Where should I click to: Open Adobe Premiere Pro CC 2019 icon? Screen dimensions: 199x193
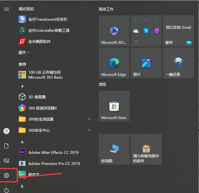(22, 163)
